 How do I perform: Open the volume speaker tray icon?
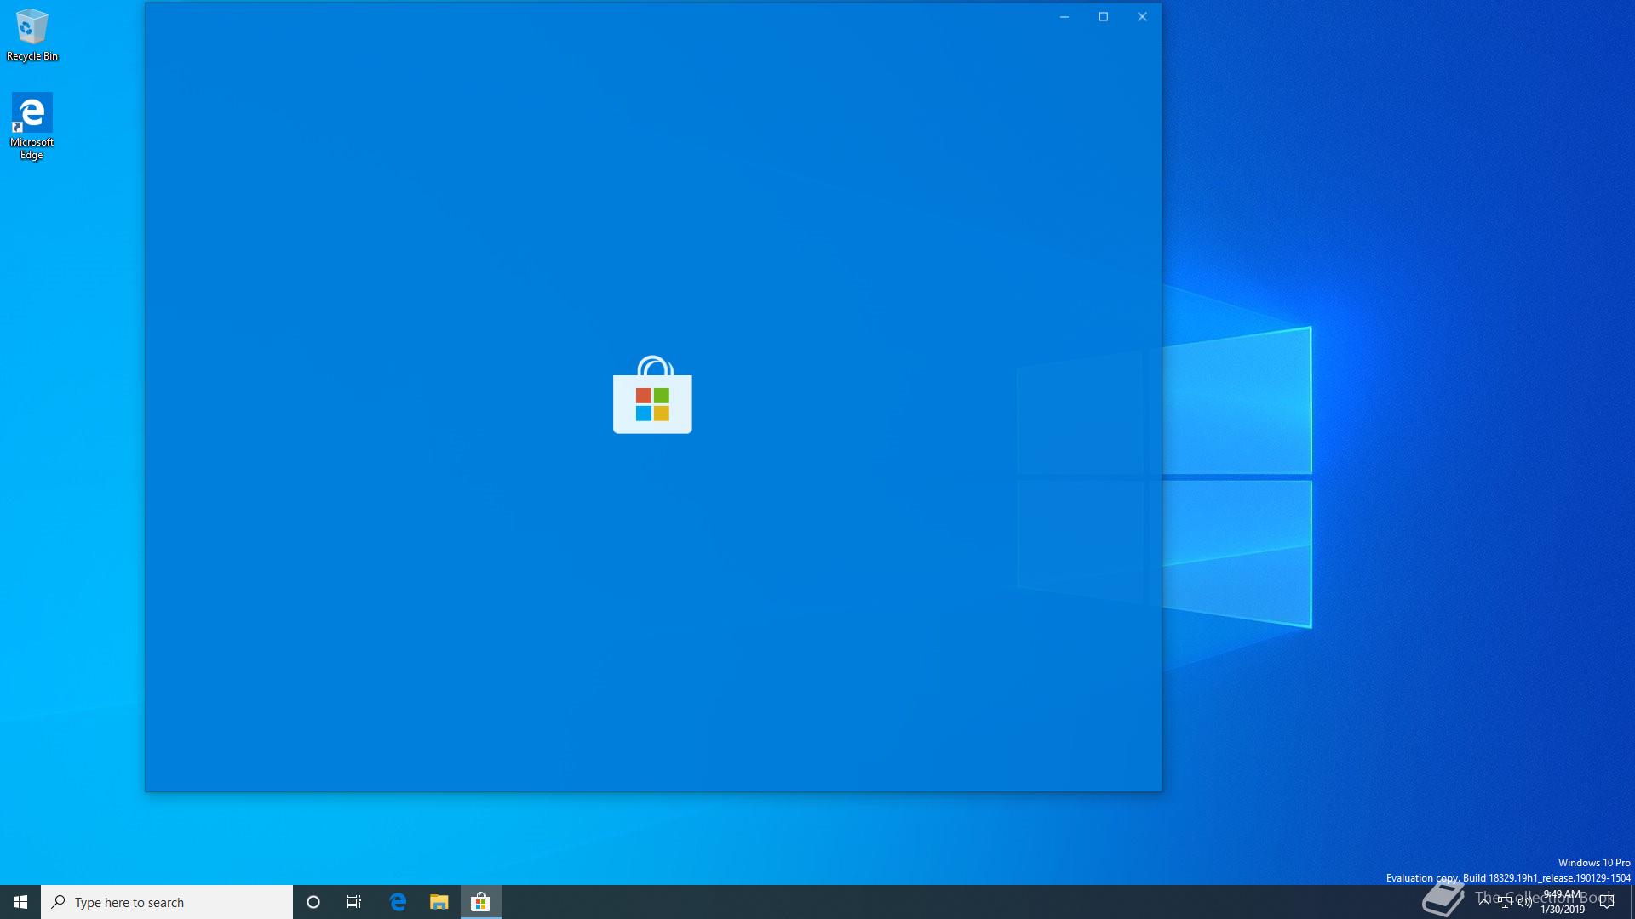click(x=1524, y=902)
